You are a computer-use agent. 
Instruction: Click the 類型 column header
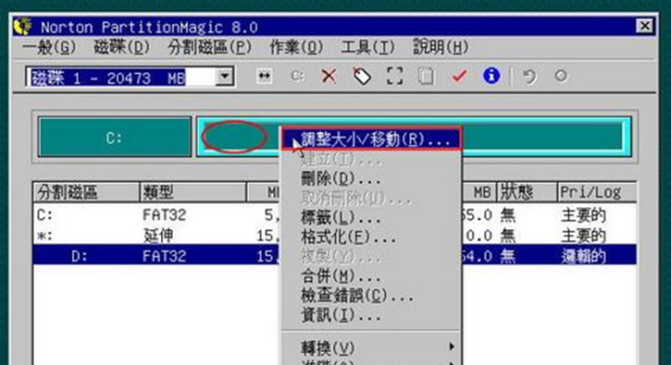click(x=193, y=193)
